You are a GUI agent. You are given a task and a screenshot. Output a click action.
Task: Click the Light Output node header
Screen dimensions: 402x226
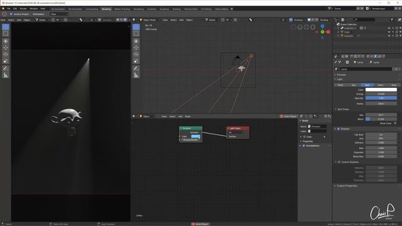pyautogui.click(x=237, y=128)
